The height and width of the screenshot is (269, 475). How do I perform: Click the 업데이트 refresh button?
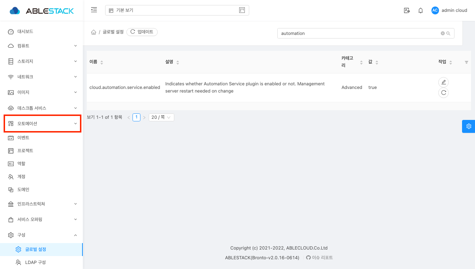[x=142, y=32]
